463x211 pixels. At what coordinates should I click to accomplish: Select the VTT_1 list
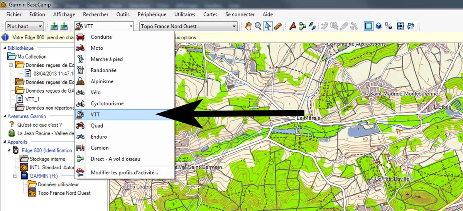(x=32, y=99)
